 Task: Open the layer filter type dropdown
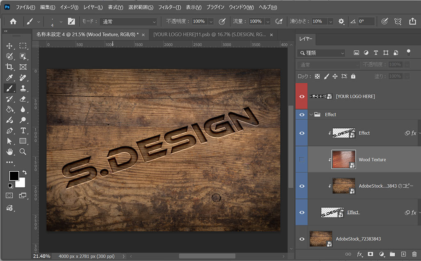click(x=322, y=53)
